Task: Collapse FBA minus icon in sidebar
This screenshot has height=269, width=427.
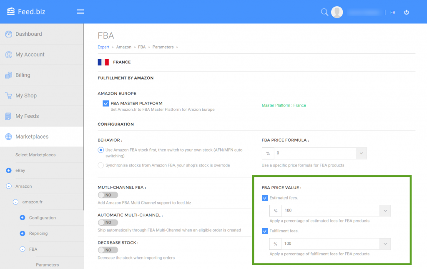Action: [23, 249]
